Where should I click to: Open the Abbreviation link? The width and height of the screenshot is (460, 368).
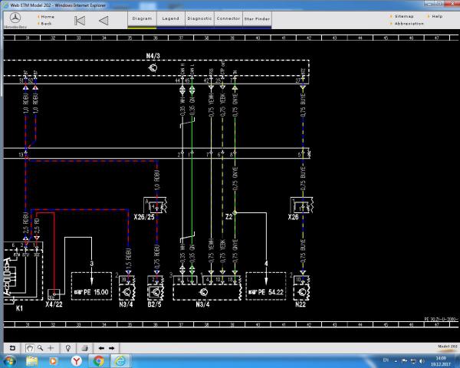point(409,23)
